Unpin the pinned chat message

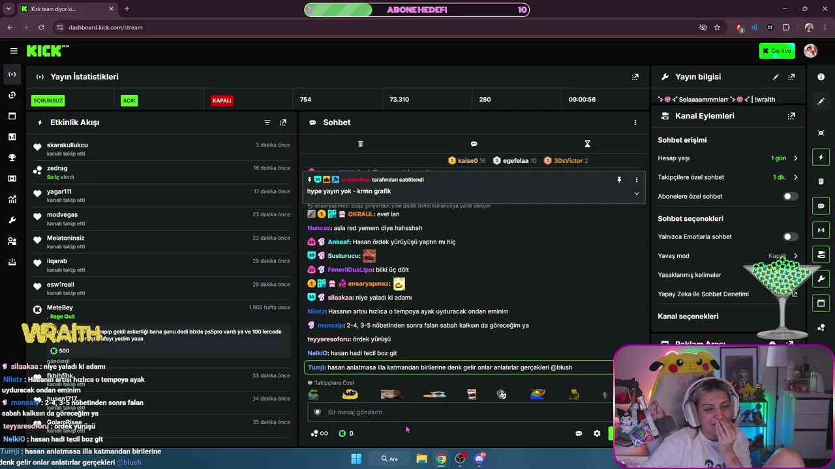tap(619, 180)
